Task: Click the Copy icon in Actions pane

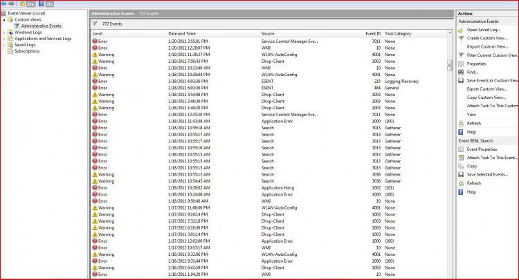Action: coord(461,167)
